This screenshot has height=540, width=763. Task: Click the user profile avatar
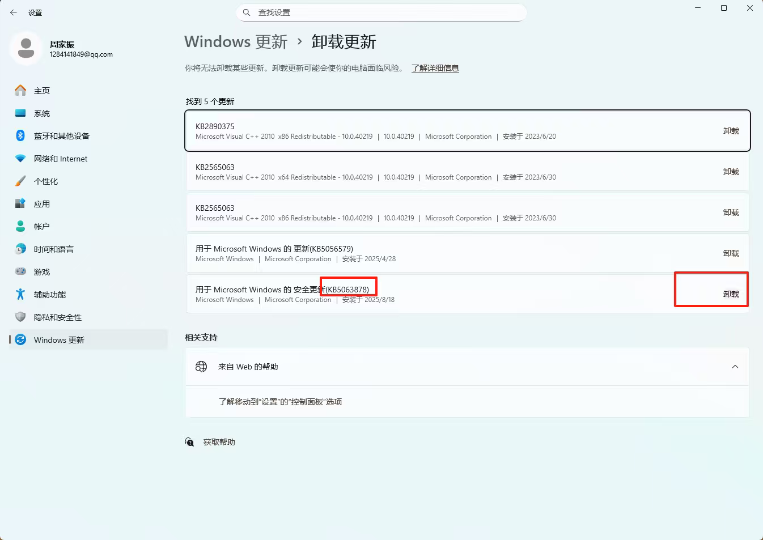[26, 49]
